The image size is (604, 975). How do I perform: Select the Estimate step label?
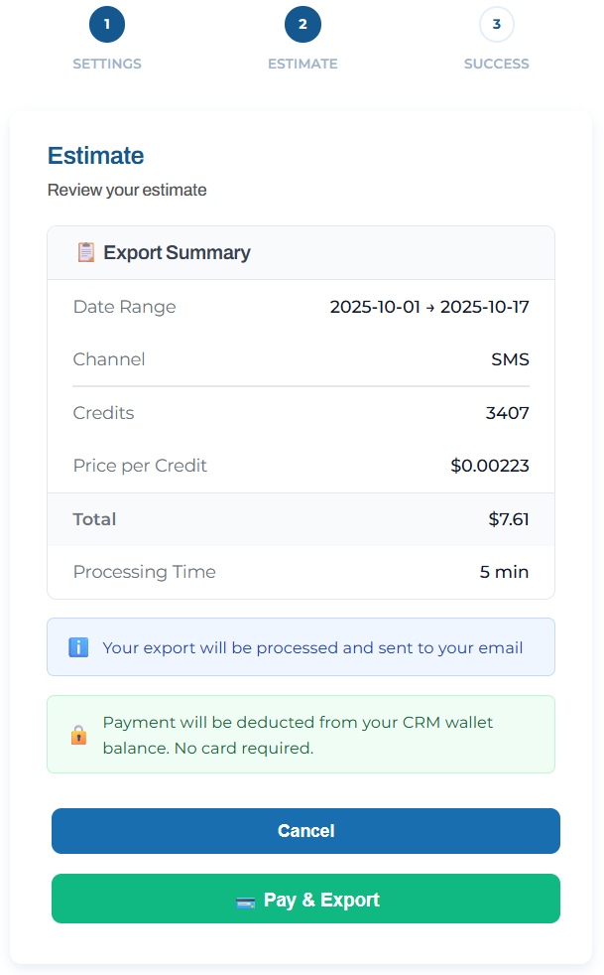pos(302,64)
